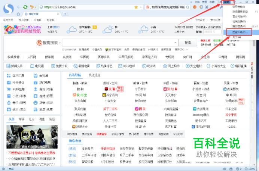Click the blue scissors screenshot toolbar icon
This screenshot has width=259, height=171.
point(207,7)
